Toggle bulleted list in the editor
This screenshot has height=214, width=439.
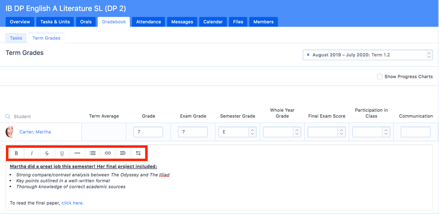[93, 153]
